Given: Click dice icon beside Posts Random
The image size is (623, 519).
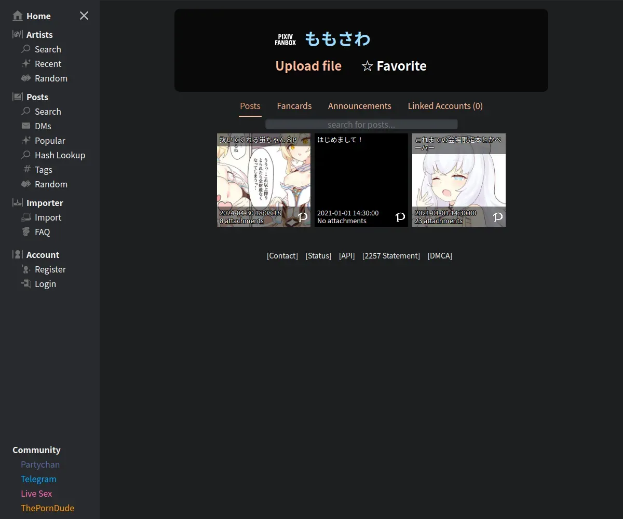Looking at the screenshot, I should click(x=26, y=184).
